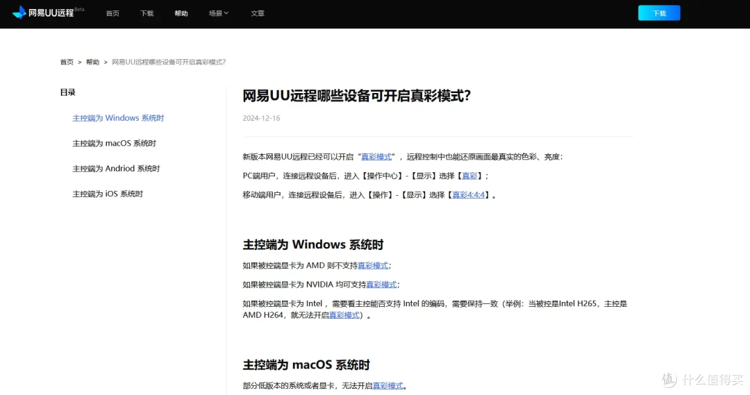Image resolution: width=750 pixels, height=395 pixels.
Task: Open 真彩模式 link in the intro sentence
Action: click(376, 157)
